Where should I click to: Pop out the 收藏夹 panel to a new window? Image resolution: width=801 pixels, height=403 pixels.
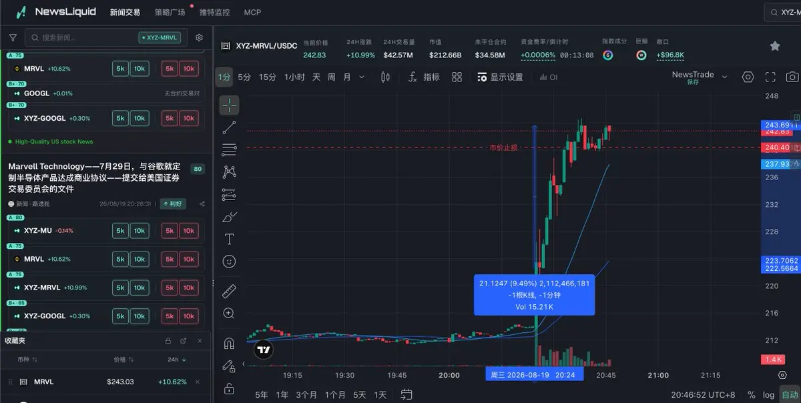pos(184,341)
